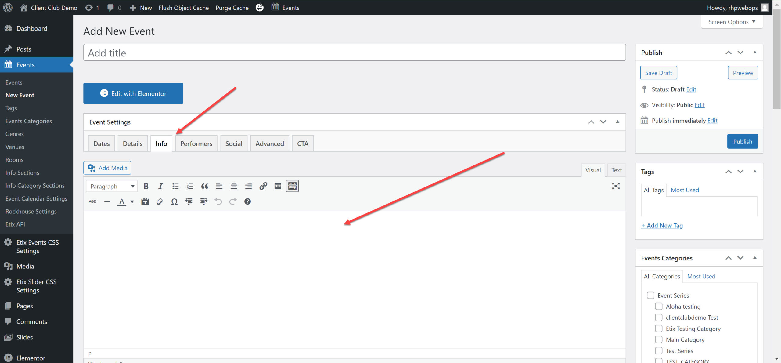This screenshot has height=363, width=781.
Task: Click the Paste as text icon
Action: pyautogui.click(x=145, y=201)
